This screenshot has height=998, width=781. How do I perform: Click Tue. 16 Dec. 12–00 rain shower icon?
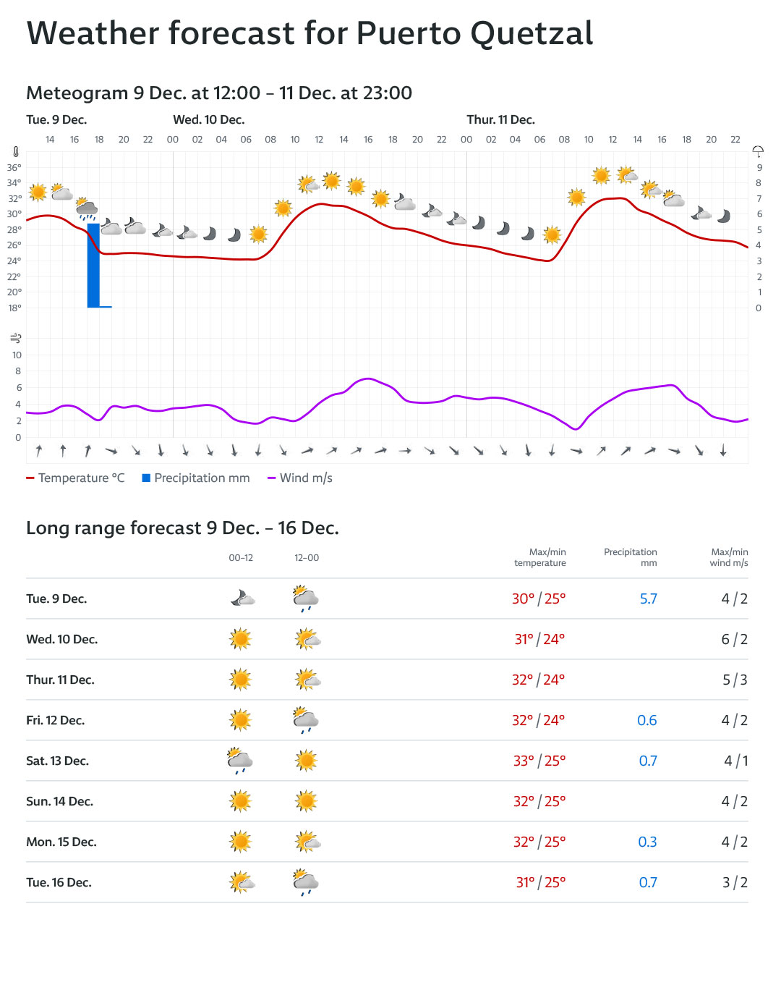(x=307, y=882)
